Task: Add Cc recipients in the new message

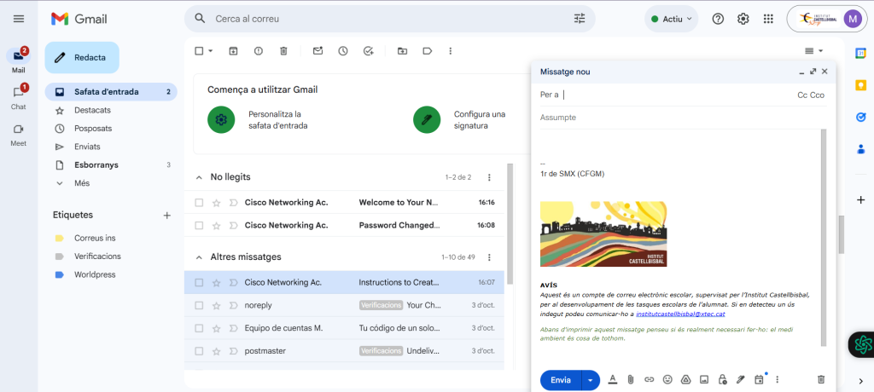Action: (x=801, y=95)
